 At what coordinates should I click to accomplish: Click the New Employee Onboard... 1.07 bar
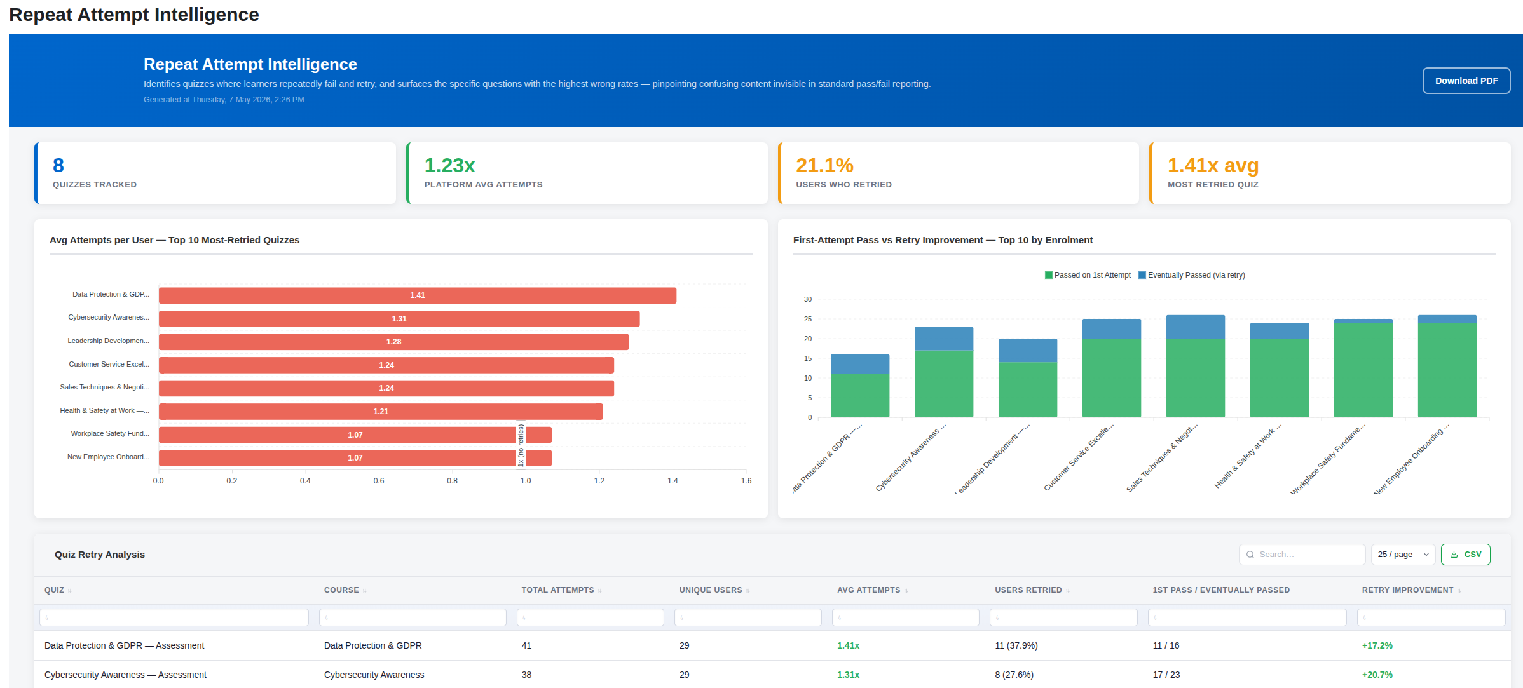point(355,458)
